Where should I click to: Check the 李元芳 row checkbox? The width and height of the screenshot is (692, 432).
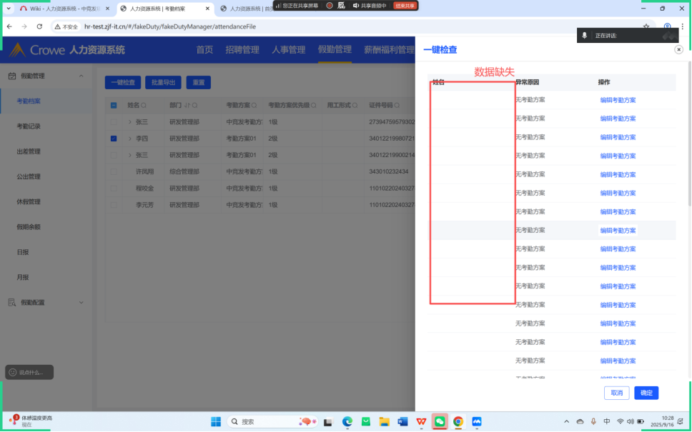point(114,205)
